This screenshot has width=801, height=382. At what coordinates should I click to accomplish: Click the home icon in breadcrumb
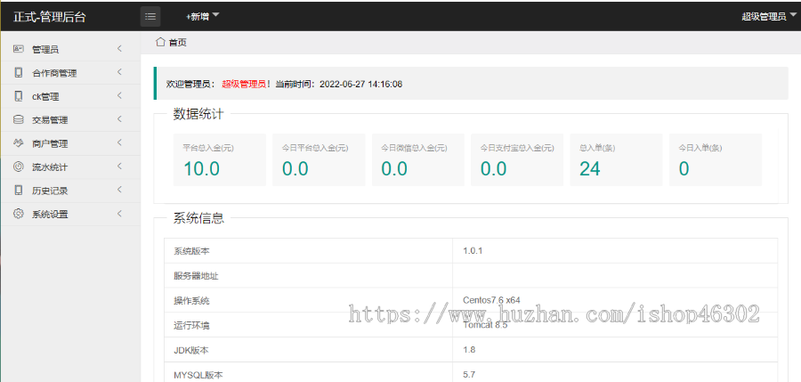(160, 42)
